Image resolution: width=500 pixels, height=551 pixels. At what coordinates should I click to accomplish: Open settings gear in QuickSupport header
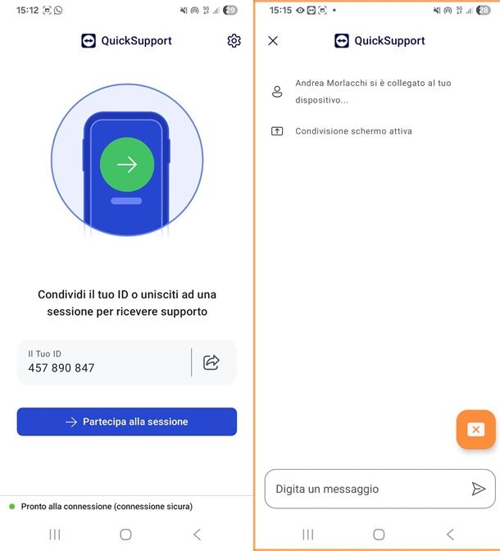tap(234, 41)
